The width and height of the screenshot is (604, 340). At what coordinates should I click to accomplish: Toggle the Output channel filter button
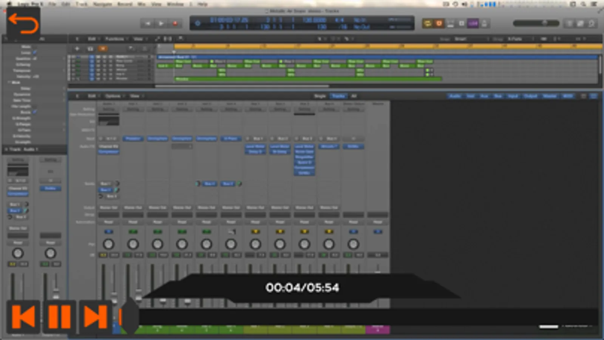[x=531, y=96]
